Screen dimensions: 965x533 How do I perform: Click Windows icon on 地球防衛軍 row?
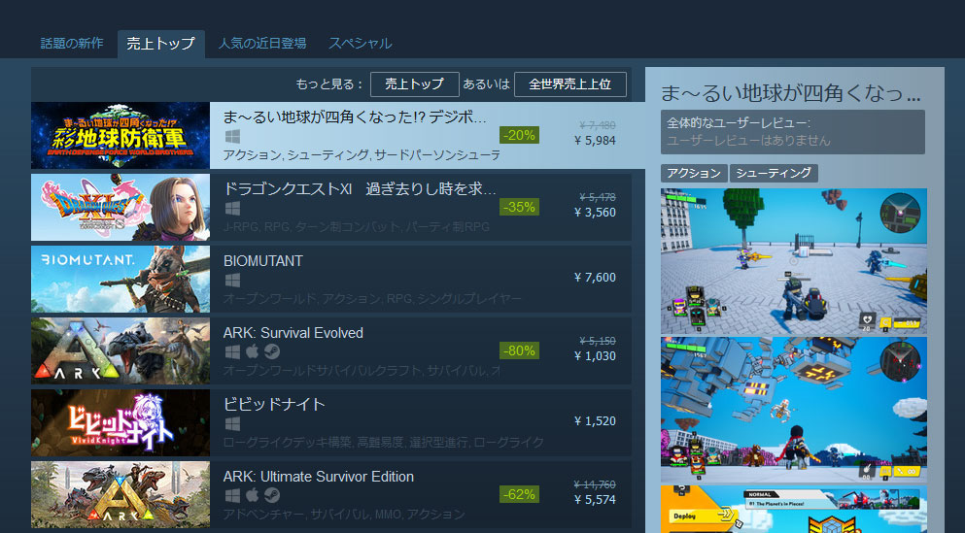point(232,137)
